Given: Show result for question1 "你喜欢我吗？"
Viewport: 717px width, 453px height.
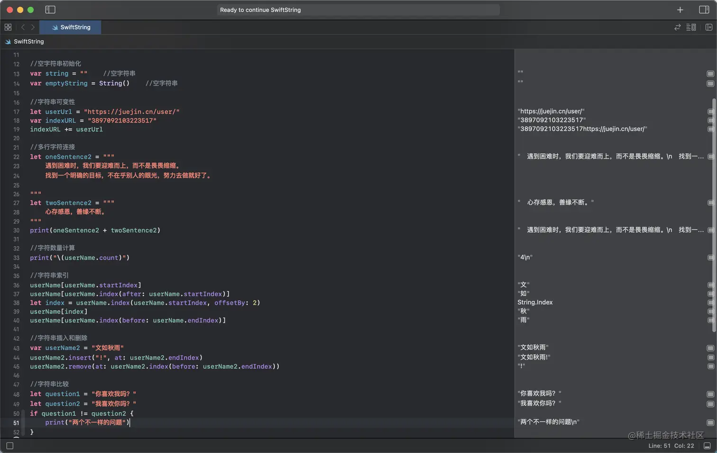Looking at the screenshot, I should click(710, 394).
